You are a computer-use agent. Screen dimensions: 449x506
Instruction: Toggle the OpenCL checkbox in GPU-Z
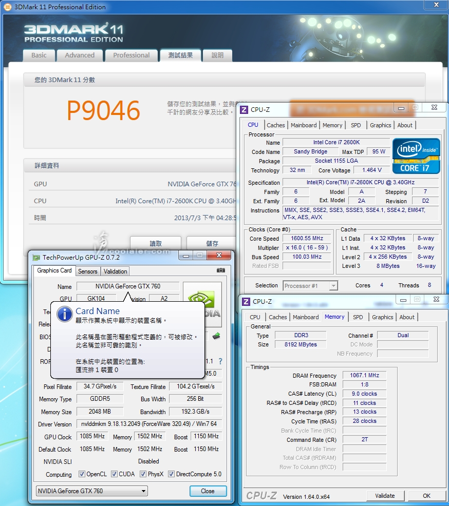click(x=82, y=474)
